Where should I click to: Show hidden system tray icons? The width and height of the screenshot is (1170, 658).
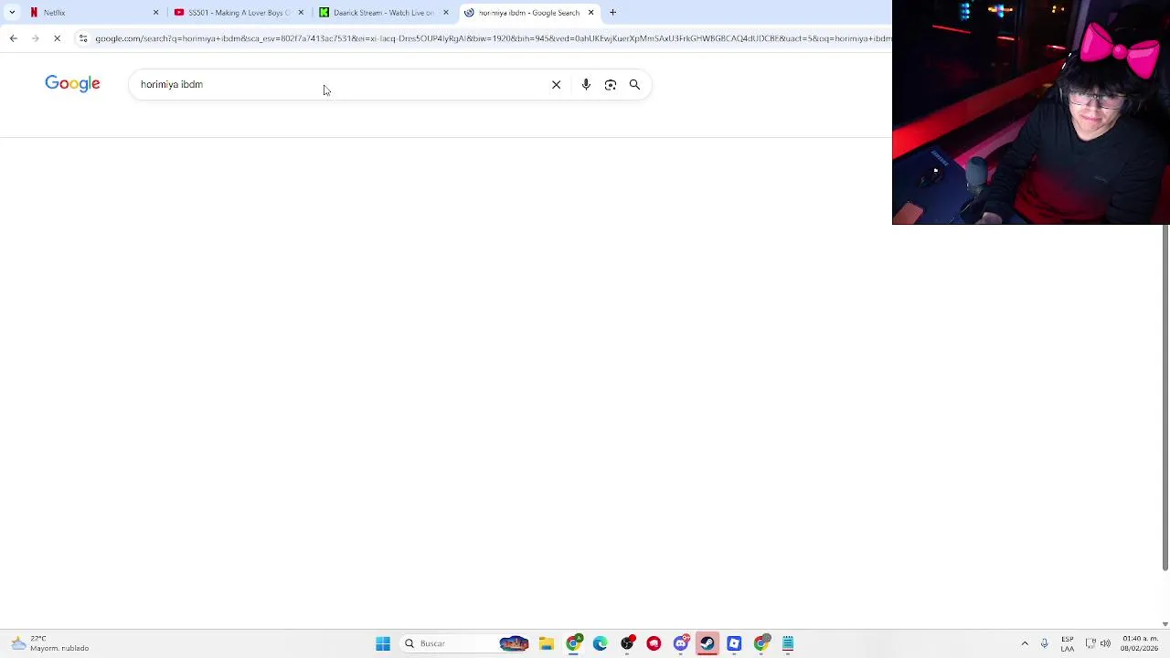click(1025, 643)
